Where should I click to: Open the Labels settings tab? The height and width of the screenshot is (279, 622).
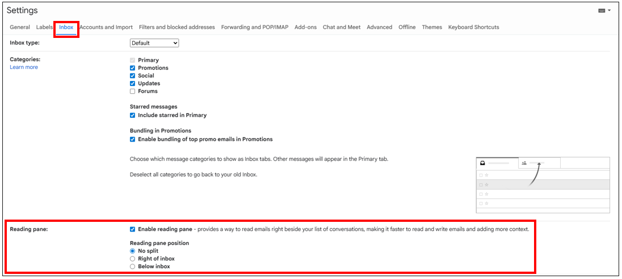coord(44,27)
